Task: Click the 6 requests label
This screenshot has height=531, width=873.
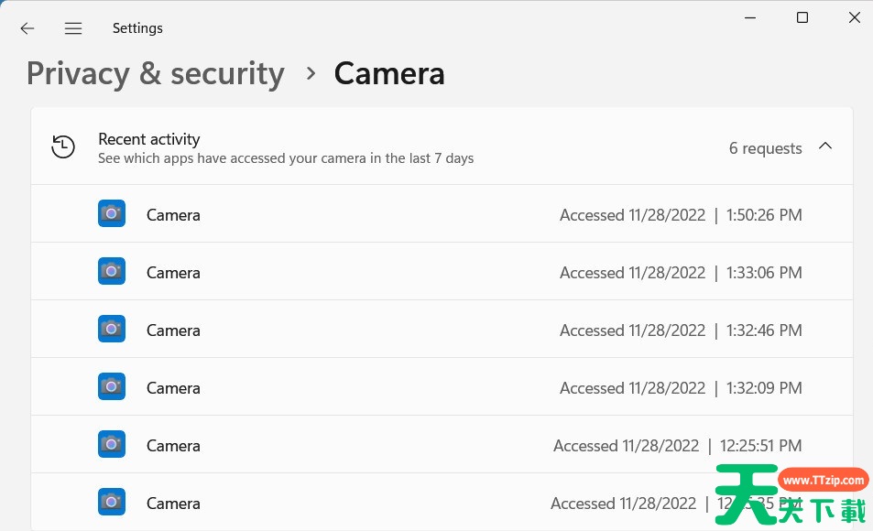Action: click(x=766, y=148)
